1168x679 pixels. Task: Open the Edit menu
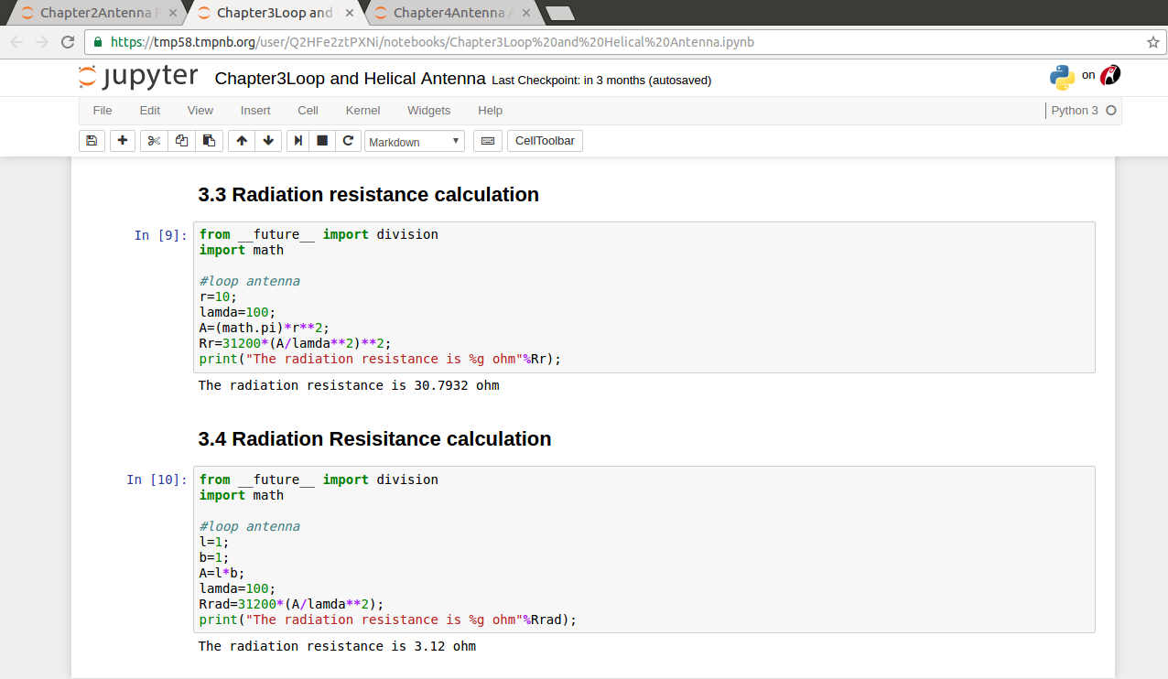(x=149, y=111)
